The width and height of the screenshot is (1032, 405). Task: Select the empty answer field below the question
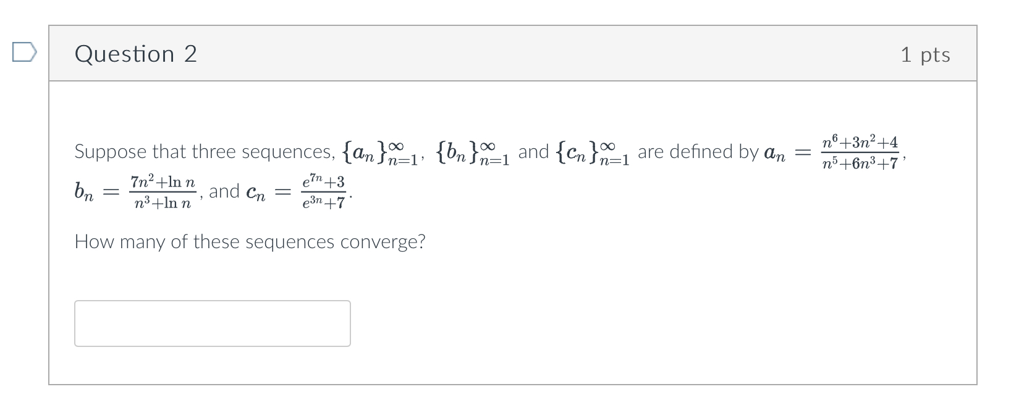pyautogui.click(x=211, y=322)
